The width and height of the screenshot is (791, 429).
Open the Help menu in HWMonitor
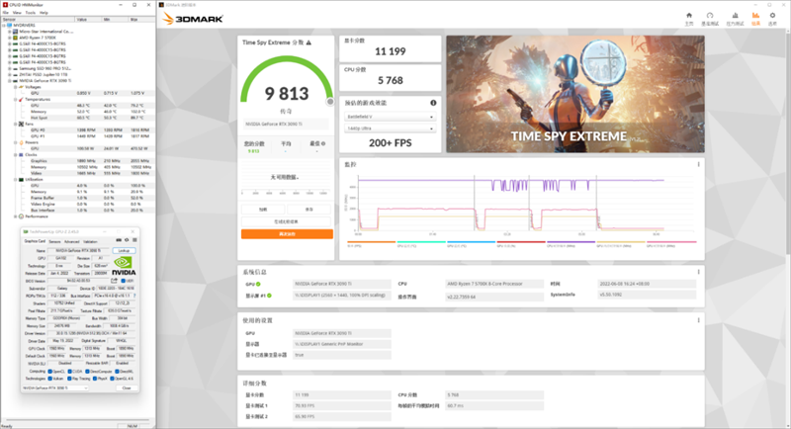coord(44,12)
